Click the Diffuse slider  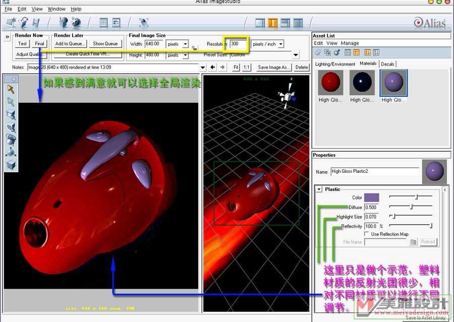(411, 207)
